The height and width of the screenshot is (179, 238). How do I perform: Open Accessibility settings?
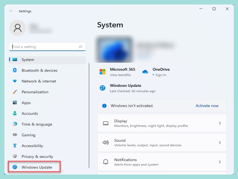[x=32, y=146]
